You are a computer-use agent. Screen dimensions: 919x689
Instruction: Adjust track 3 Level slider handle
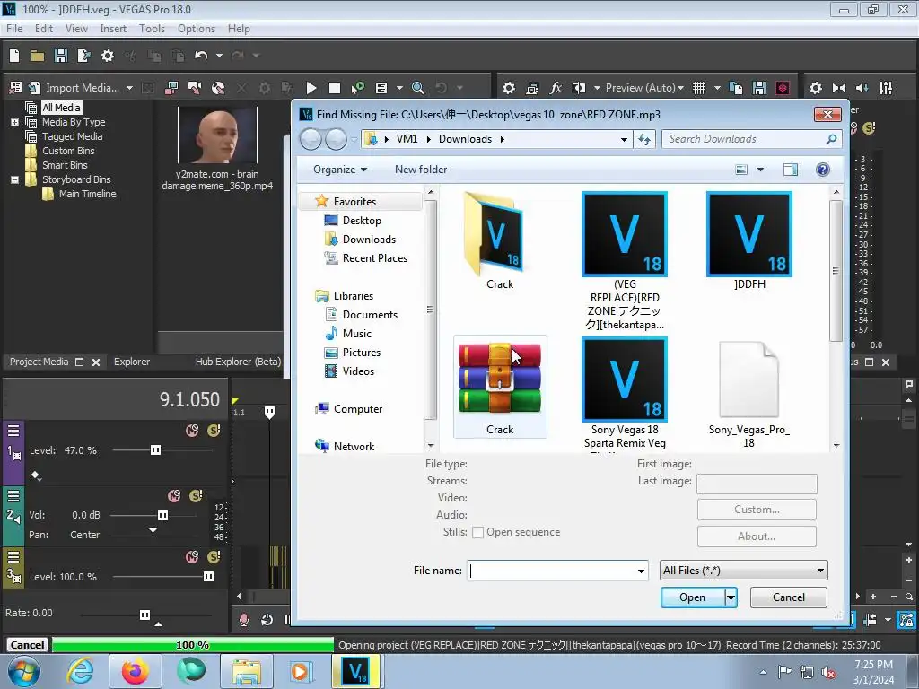click(x=208, y=577)
